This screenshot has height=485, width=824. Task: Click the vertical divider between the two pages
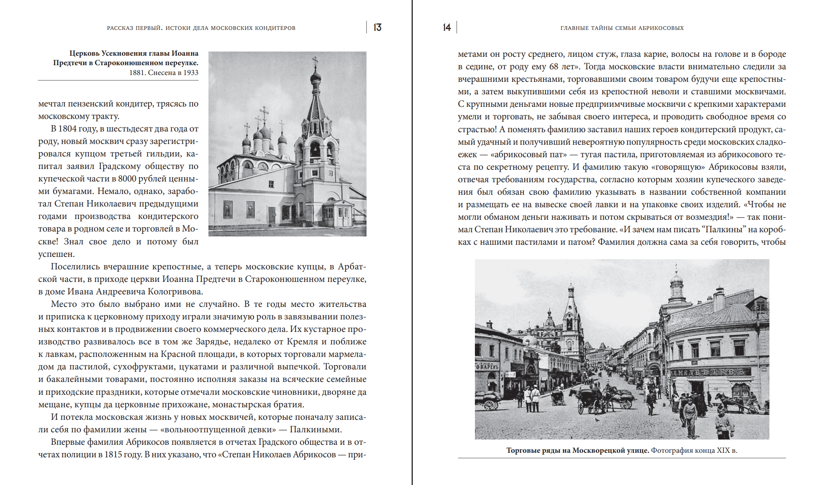[x=412, y=242]
